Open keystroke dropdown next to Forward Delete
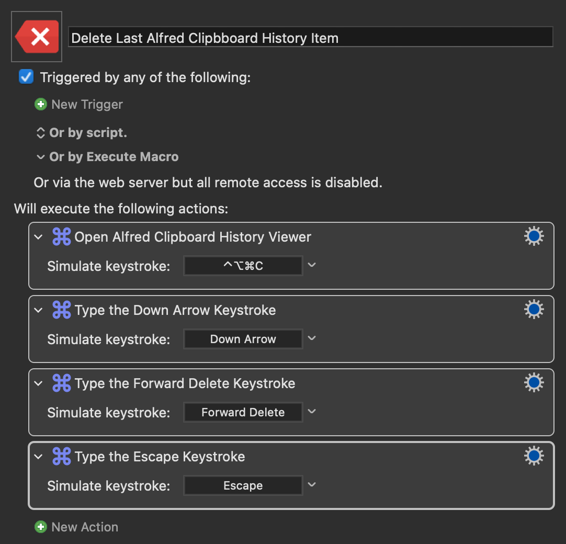Image resolution: width=566 pixels, height=544 pixels. tap(312, 412)
